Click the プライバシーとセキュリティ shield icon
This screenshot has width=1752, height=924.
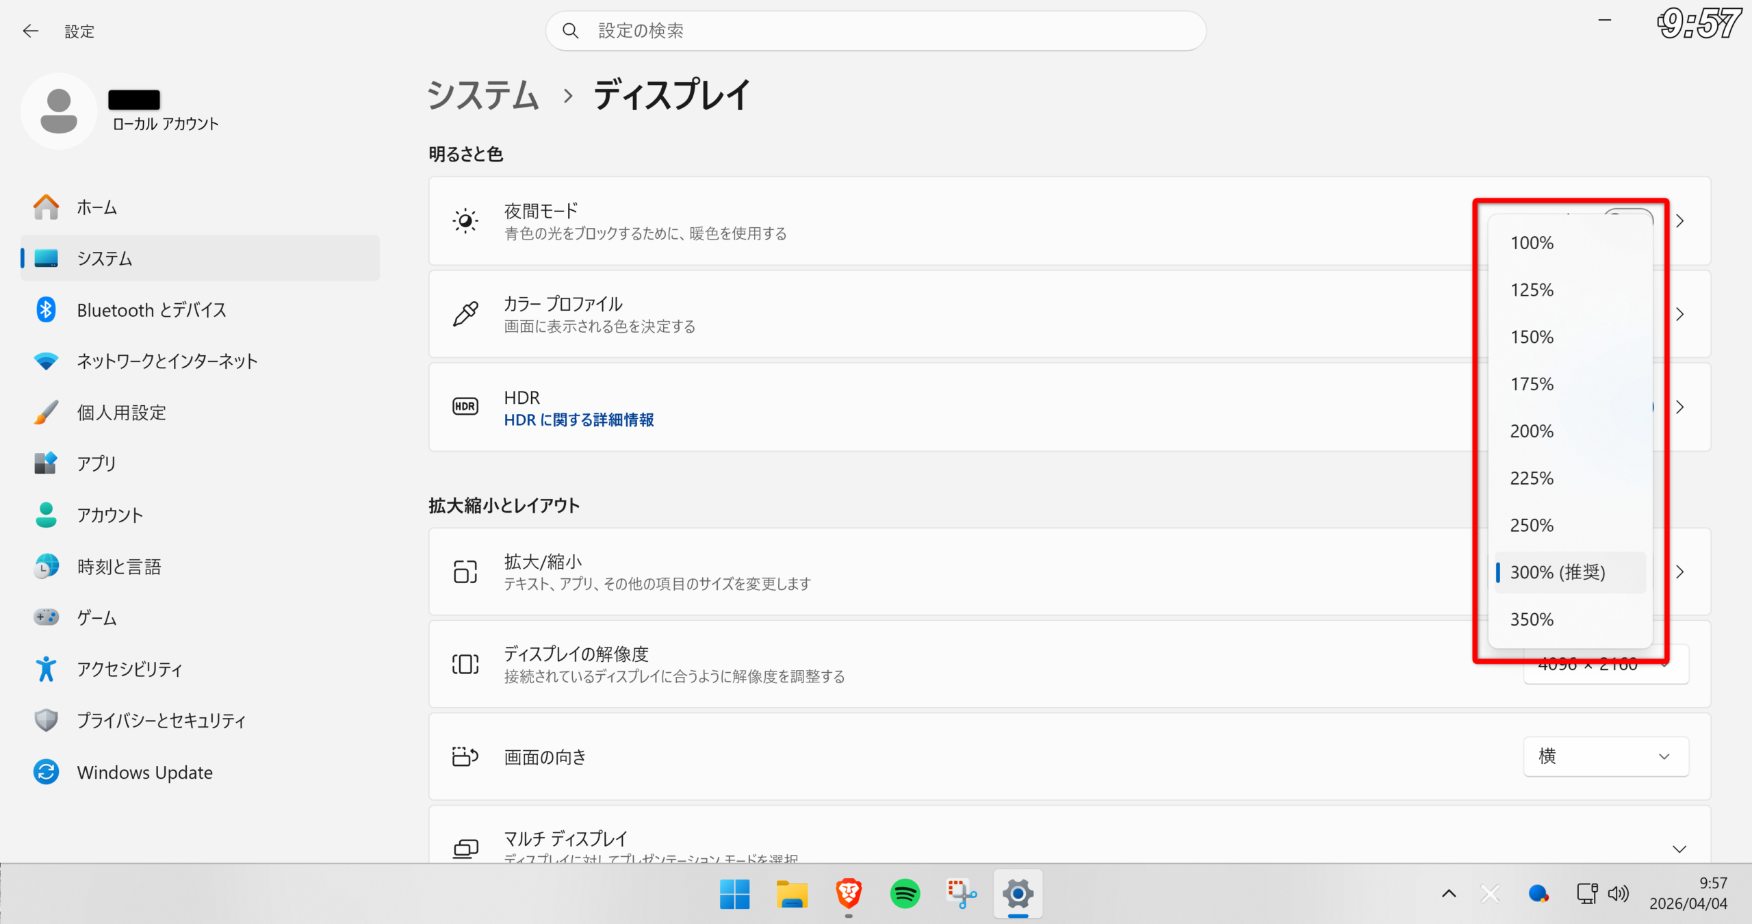tap(46, 720)
